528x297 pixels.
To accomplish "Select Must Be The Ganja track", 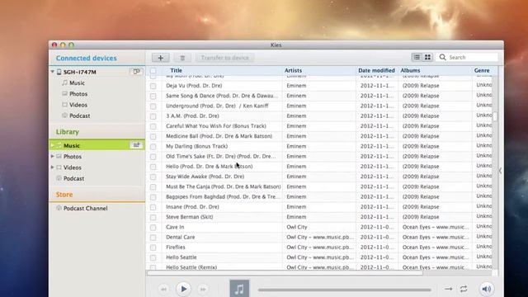I will [224, 186].
